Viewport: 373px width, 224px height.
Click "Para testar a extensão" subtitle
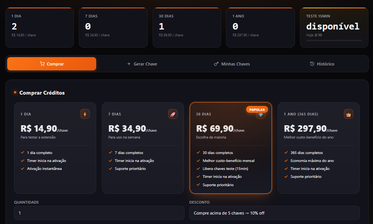38,137
